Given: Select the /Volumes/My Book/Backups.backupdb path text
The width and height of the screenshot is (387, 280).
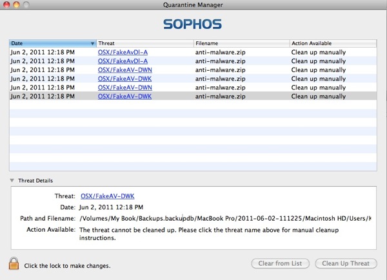Looking at the screenshot, I should click(x=225, y=218).
